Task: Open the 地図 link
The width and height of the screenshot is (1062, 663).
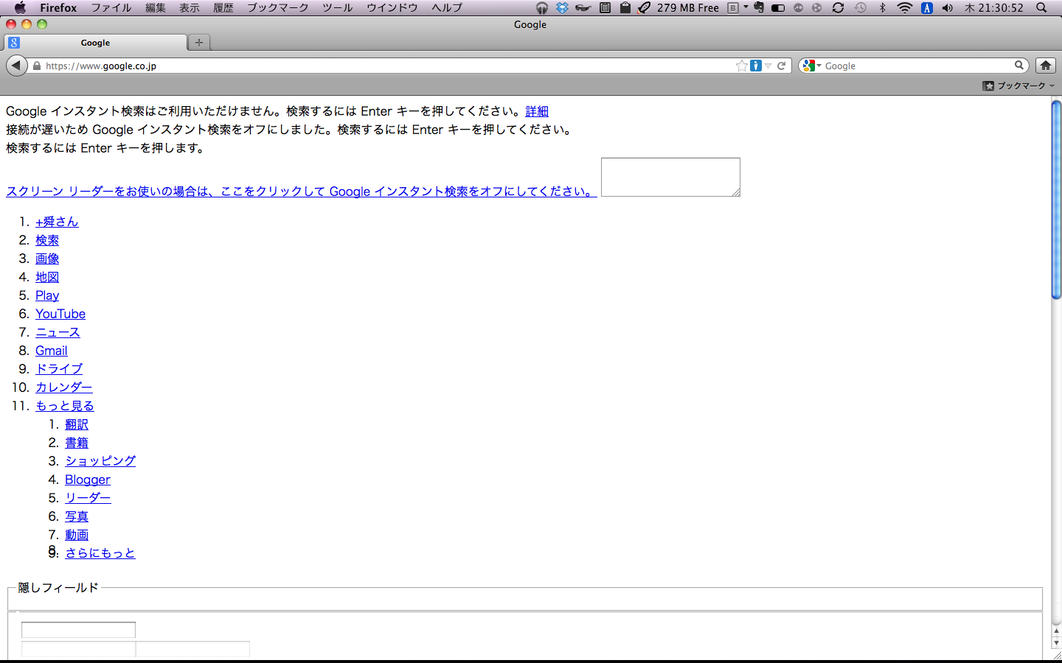Action: [47, 277]
